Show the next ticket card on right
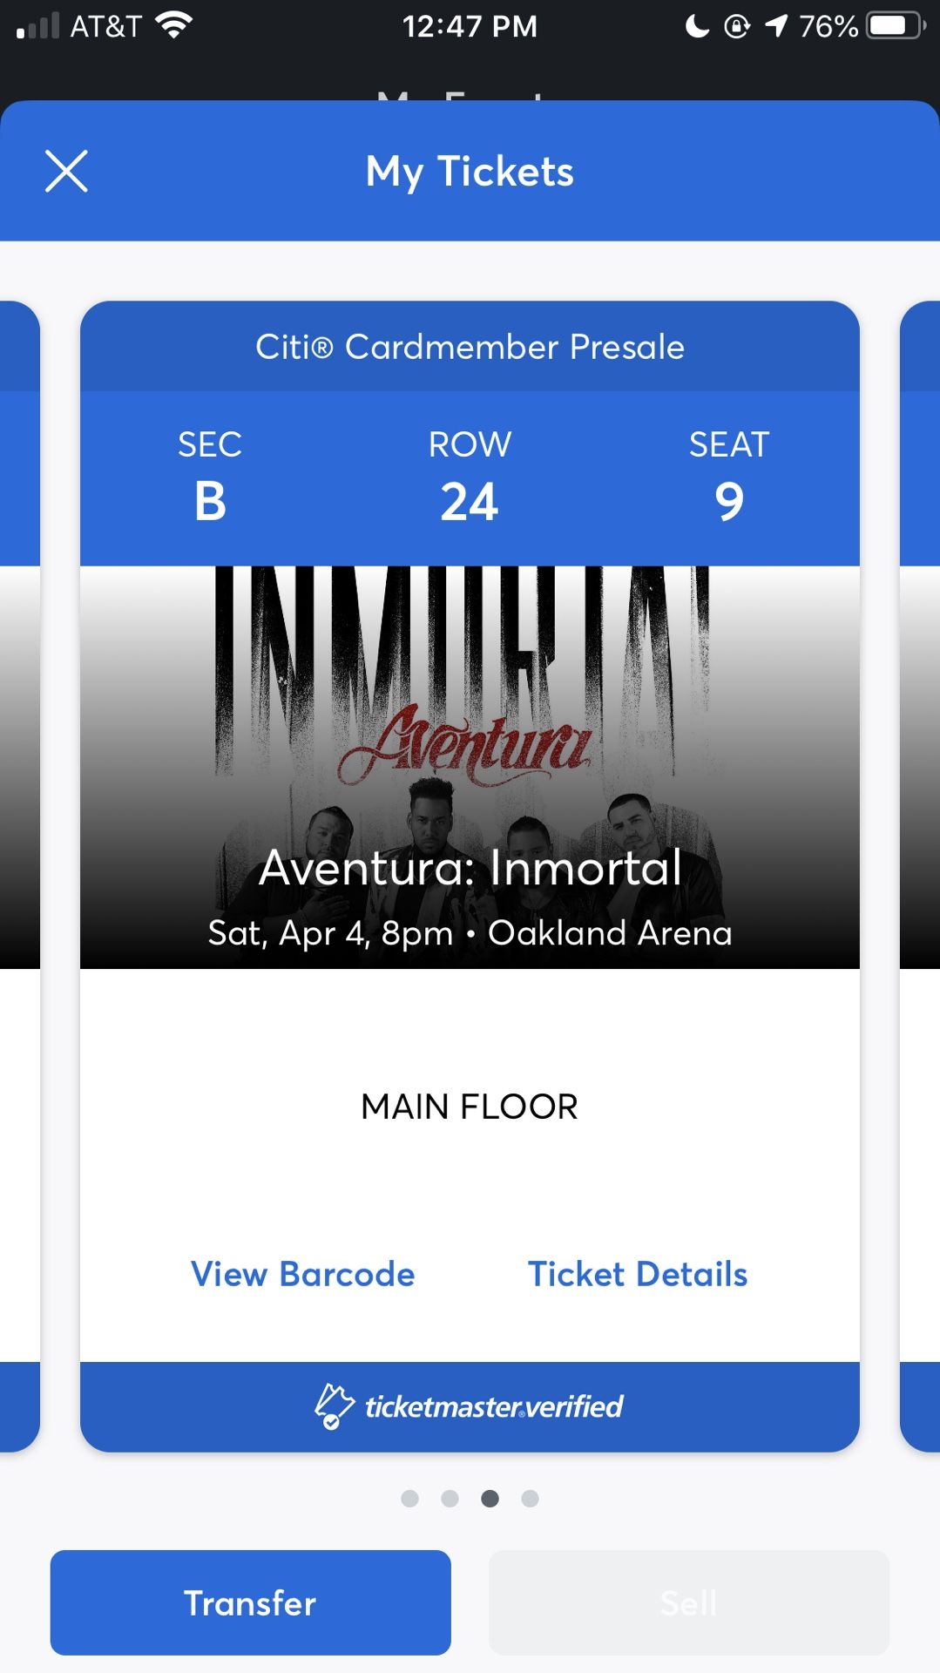This screenshot has width=940, height=1673. click(x=920, y=871)
